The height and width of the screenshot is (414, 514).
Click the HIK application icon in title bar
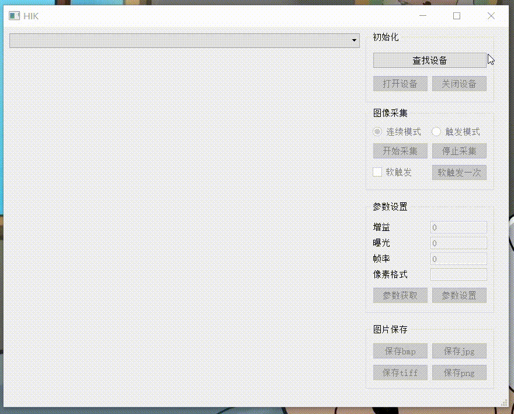tap(14, 16)
